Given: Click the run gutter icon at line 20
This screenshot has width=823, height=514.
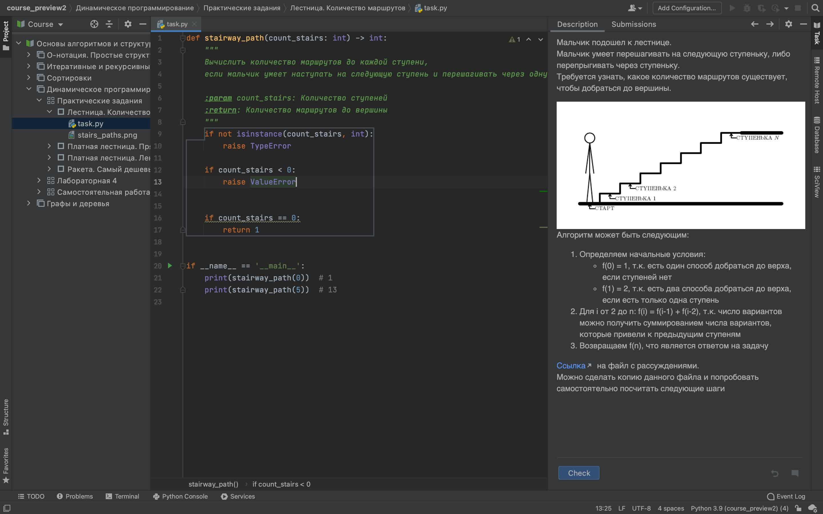Looking at the screenshot, I should pyautogui.click(x=170, y=266).
